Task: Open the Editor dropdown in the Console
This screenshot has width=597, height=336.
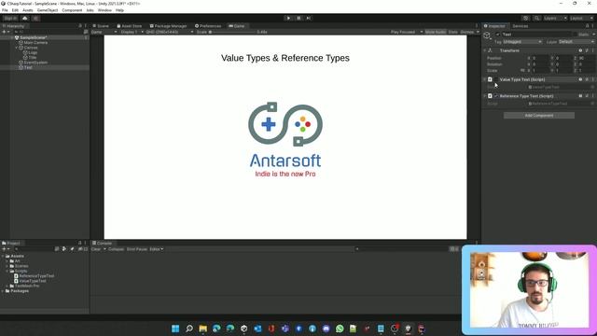Action: 156,249
